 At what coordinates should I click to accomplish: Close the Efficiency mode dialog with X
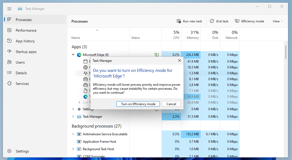(179, 60)
